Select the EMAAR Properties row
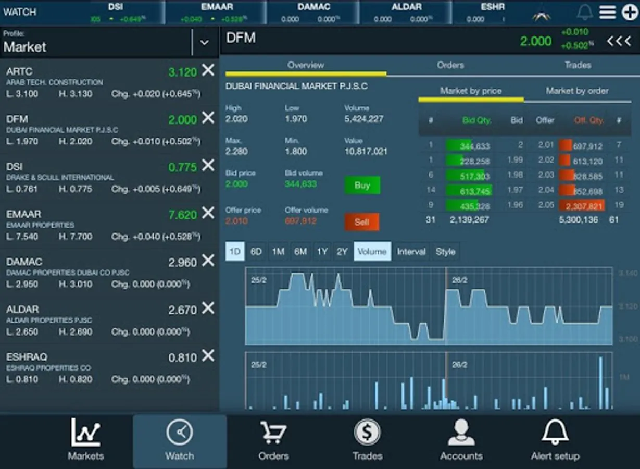 109,225
